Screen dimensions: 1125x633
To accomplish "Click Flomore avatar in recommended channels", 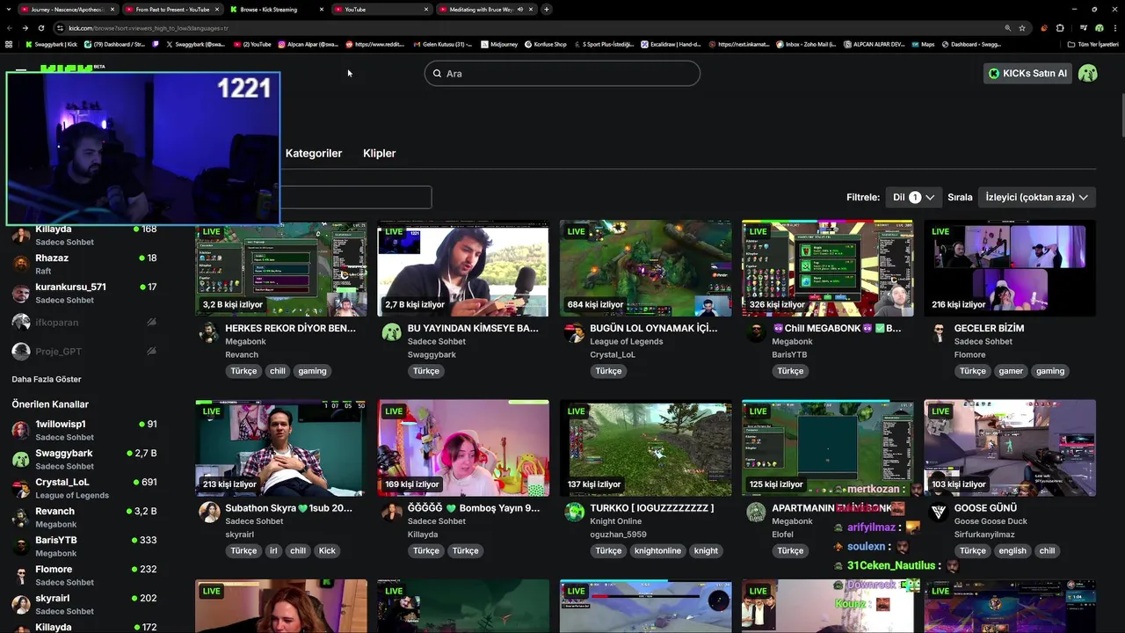I will pyautogui.click(x=21, y=575).
